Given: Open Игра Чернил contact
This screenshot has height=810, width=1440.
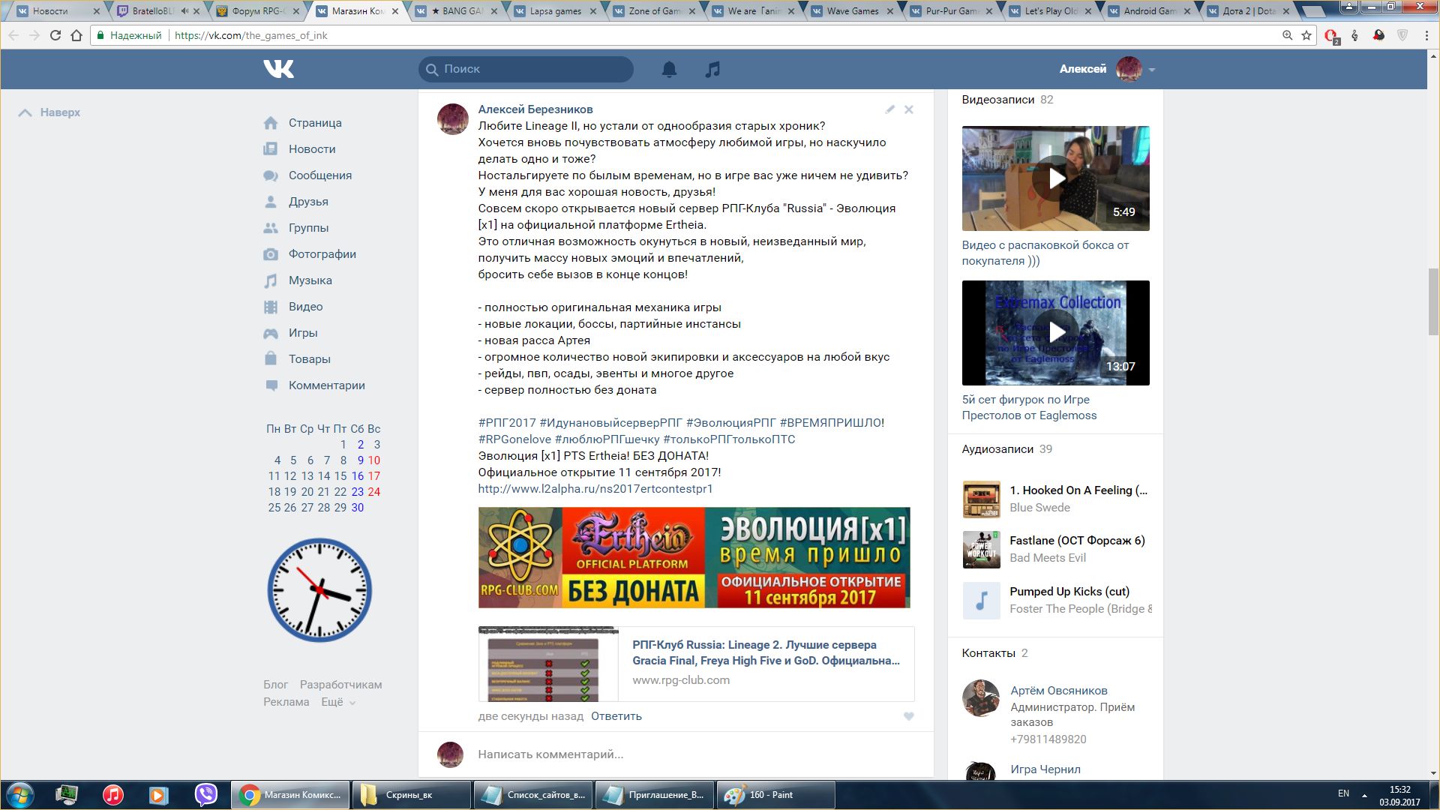Looking at the screenshot, I should tap(1045, 769).
